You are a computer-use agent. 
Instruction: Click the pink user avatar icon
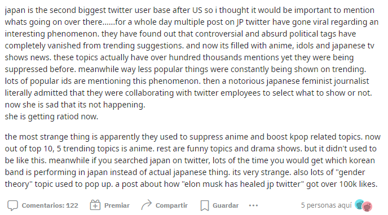point(368,207)
